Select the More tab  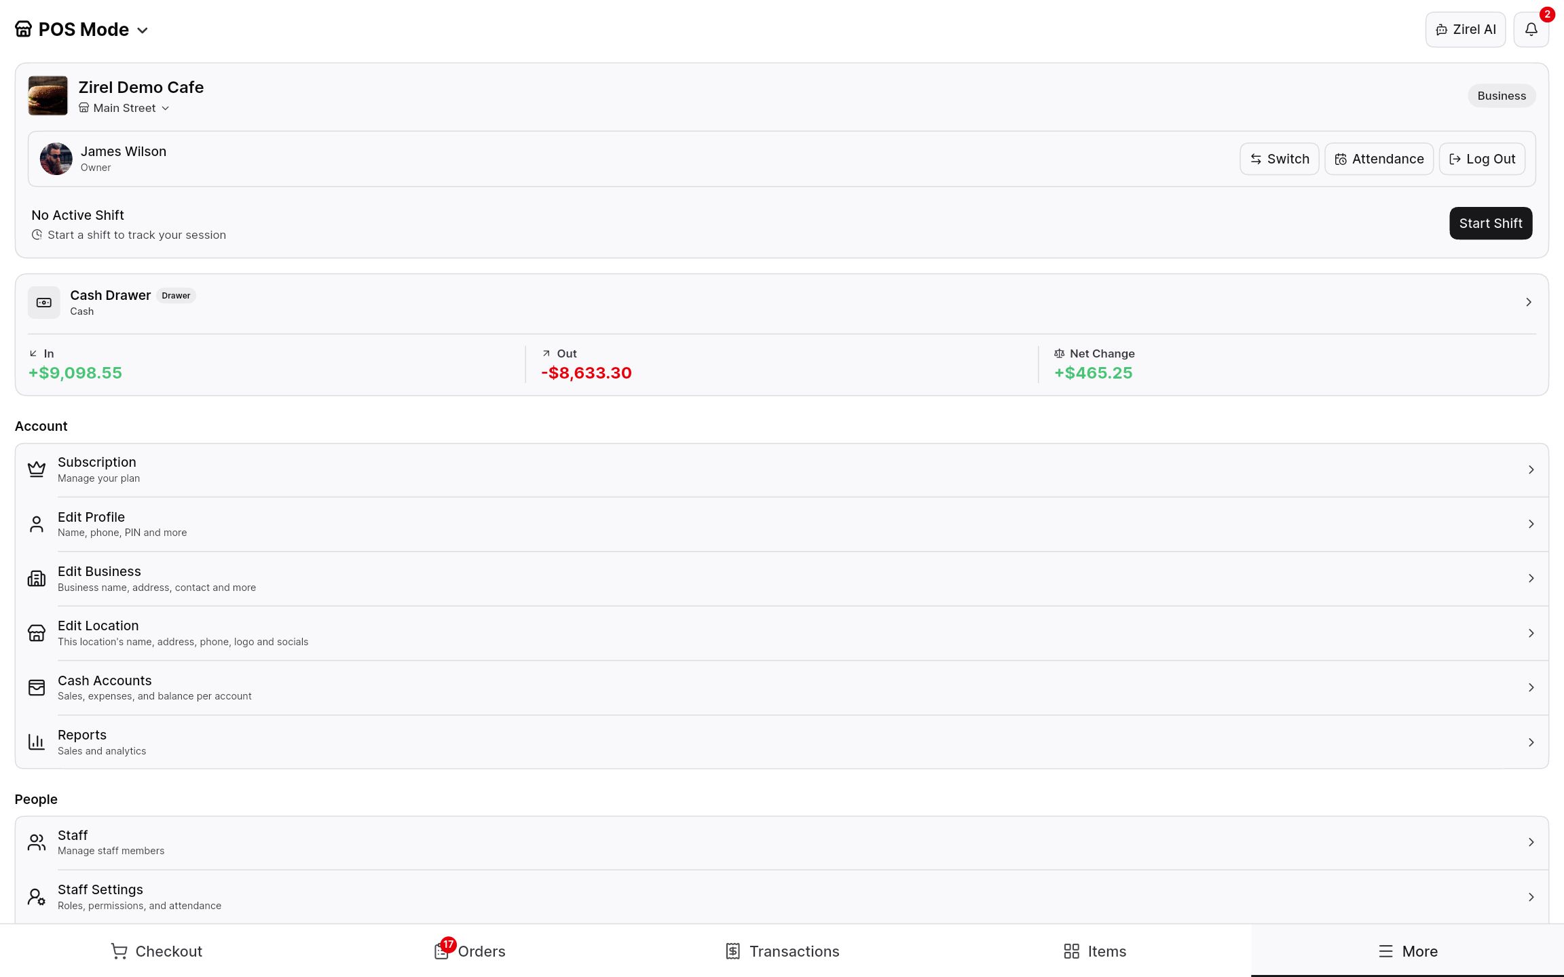pos(1407,951)
